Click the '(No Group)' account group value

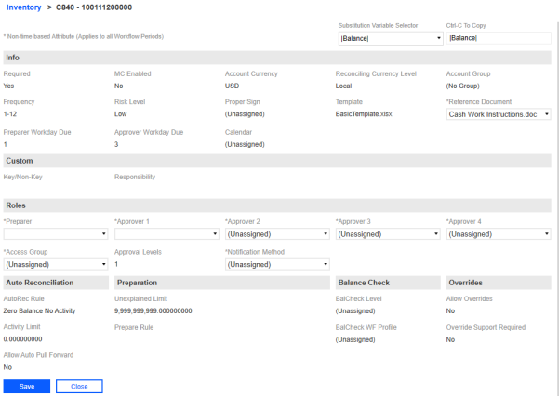(463, 86)
